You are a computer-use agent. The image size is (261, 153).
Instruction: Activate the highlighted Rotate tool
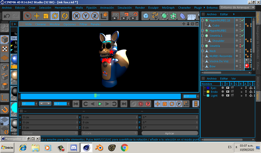pyautogui.click(x=55, y=16)
